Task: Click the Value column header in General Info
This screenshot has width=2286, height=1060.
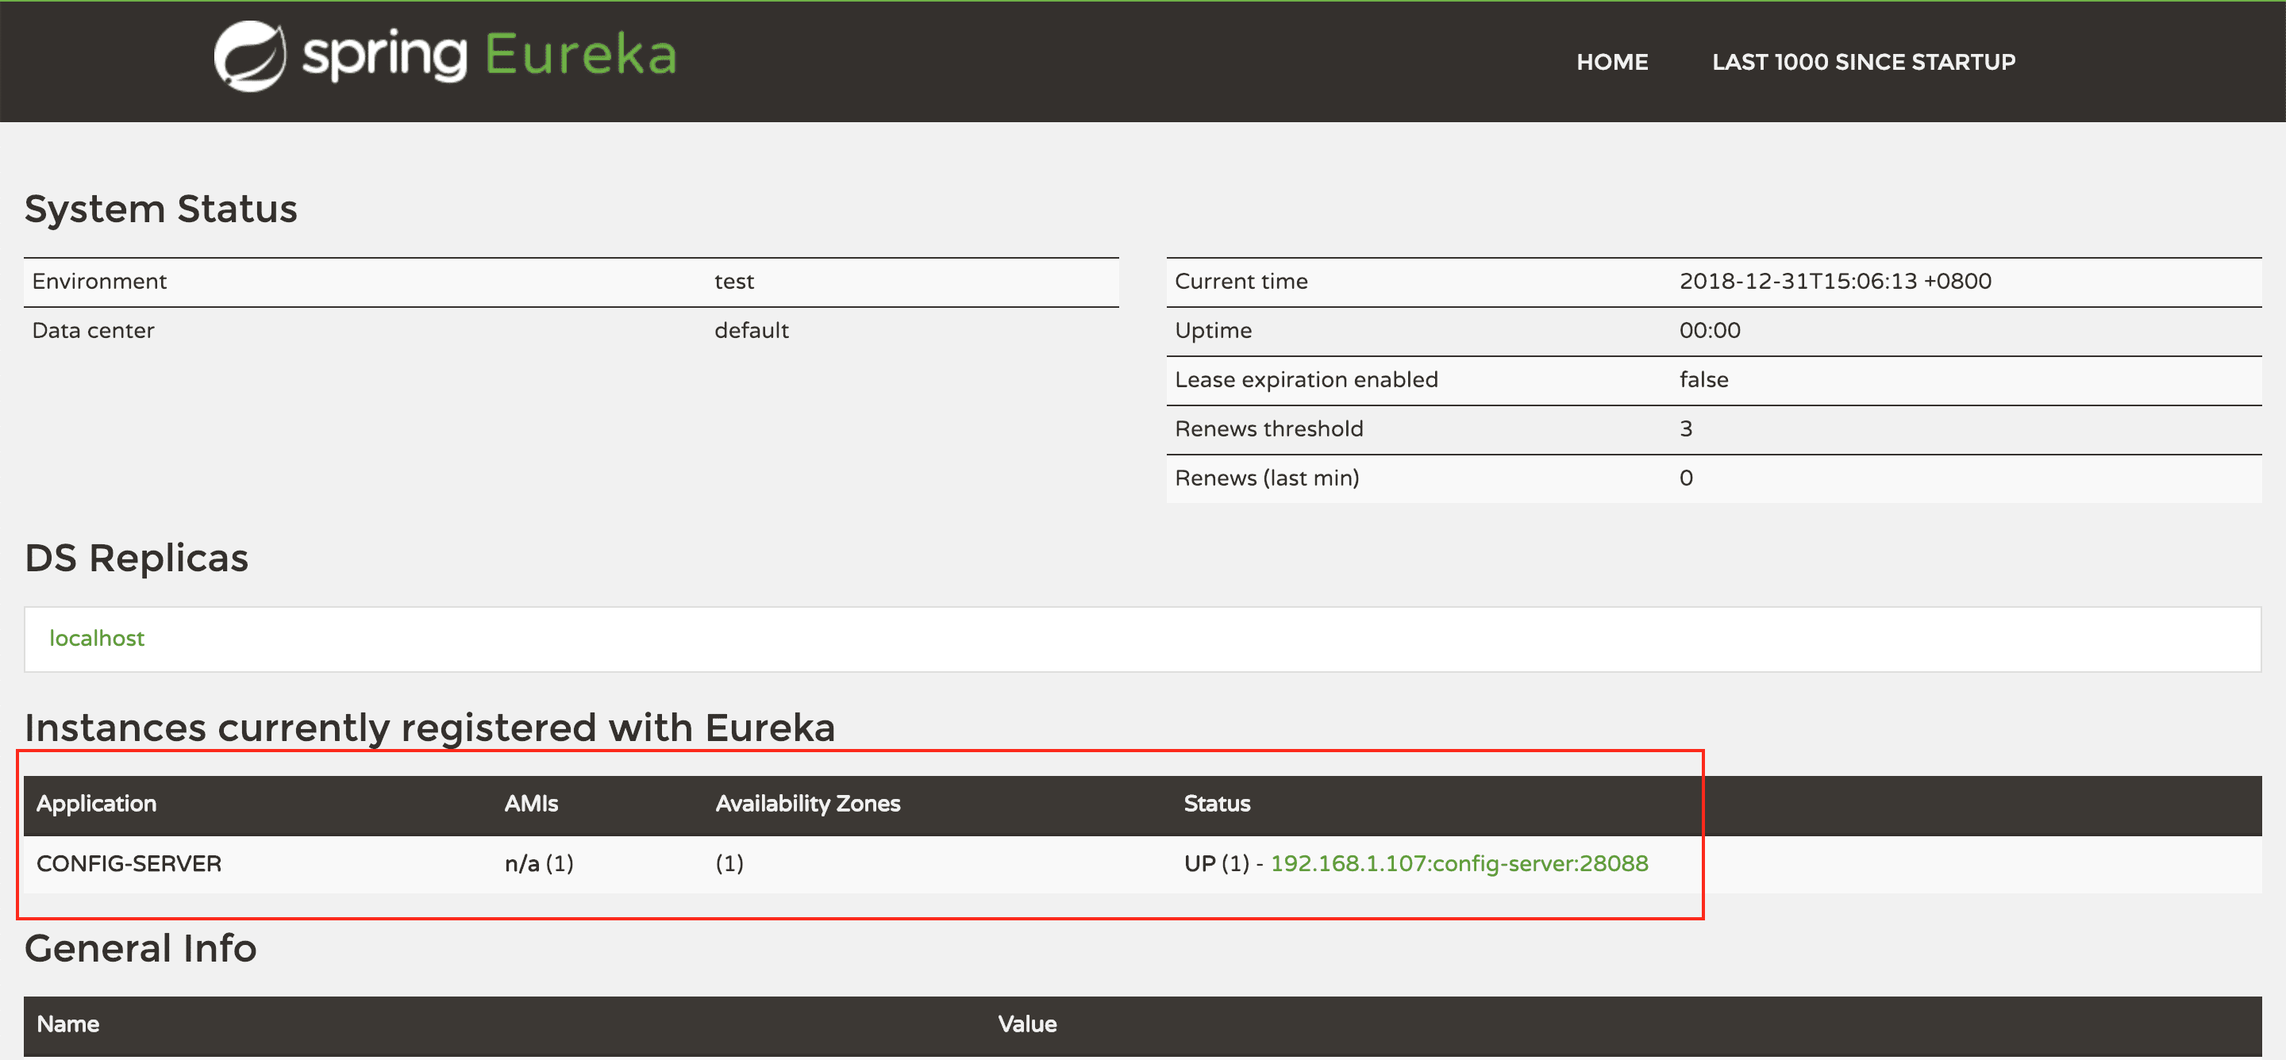Action: click(1027, 1024)
